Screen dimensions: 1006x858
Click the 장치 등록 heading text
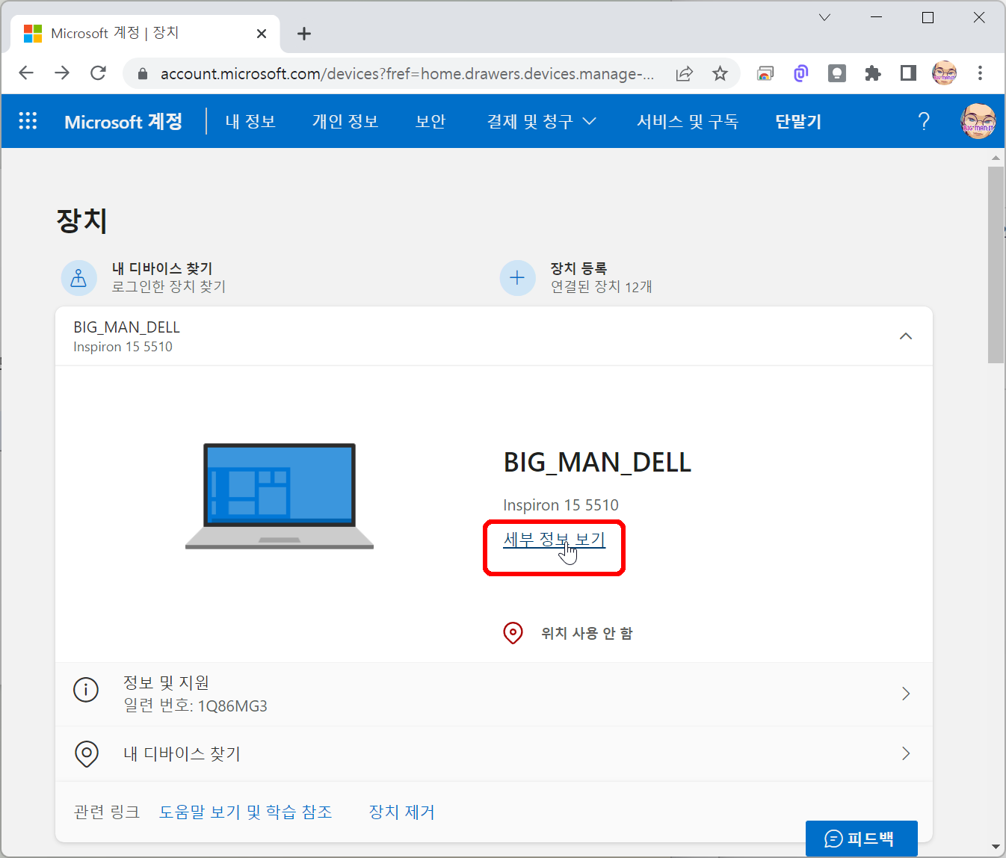pos(578,268)
